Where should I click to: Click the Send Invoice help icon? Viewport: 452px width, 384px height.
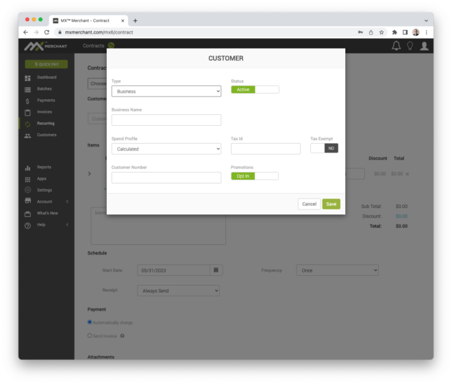coord(122,336)
